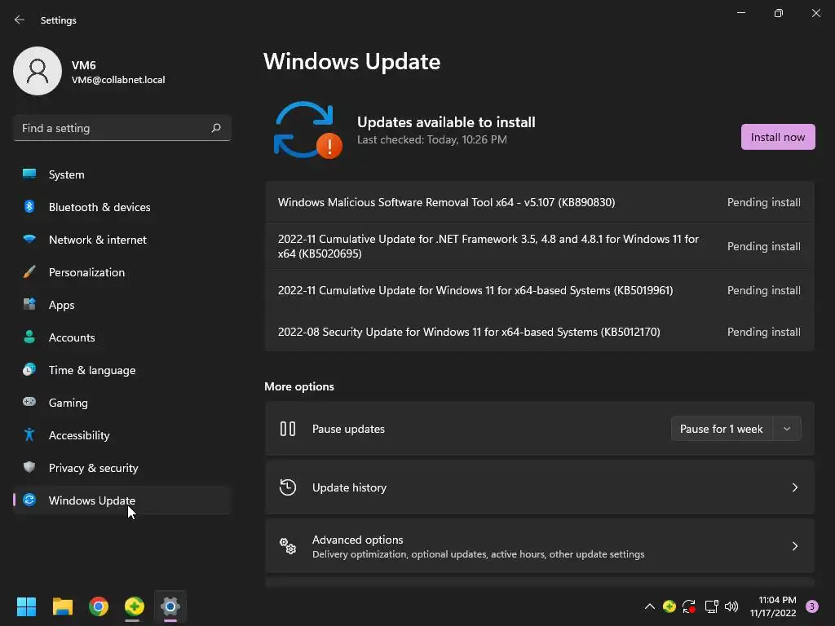Open the notification count badge

coord(812,606)
